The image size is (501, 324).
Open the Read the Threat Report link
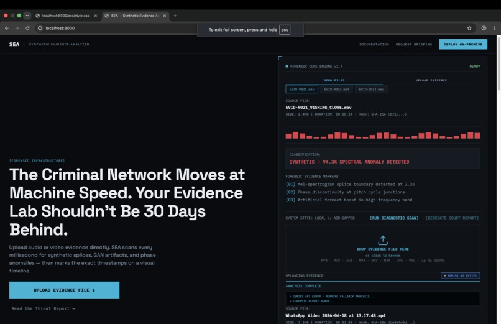pyautogui.click(x=43, y=308)
